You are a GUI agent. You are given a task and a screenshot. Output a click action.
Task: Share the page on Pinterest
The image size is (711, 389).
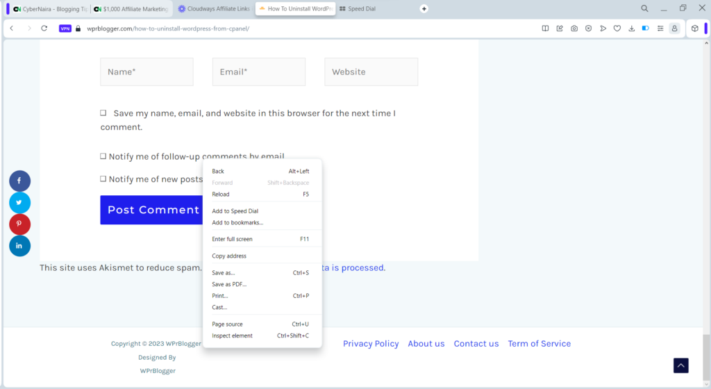click(x=19, y=224)
